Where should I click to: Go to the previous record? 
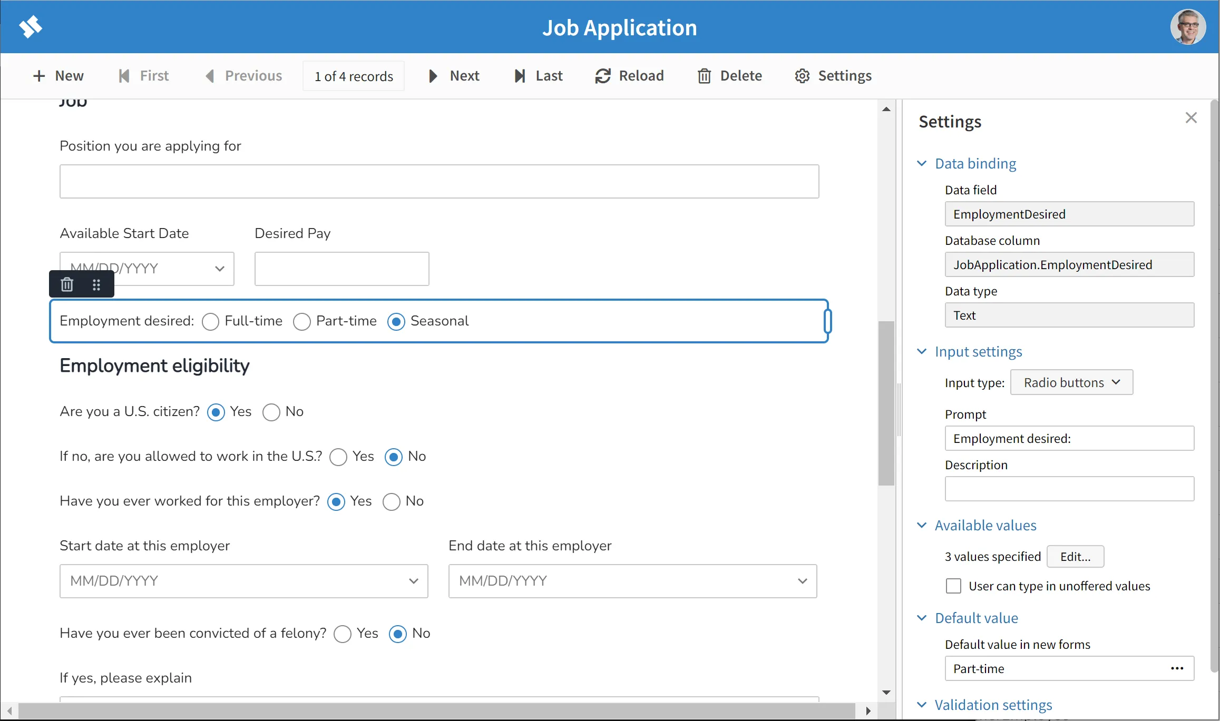(243, 75)
